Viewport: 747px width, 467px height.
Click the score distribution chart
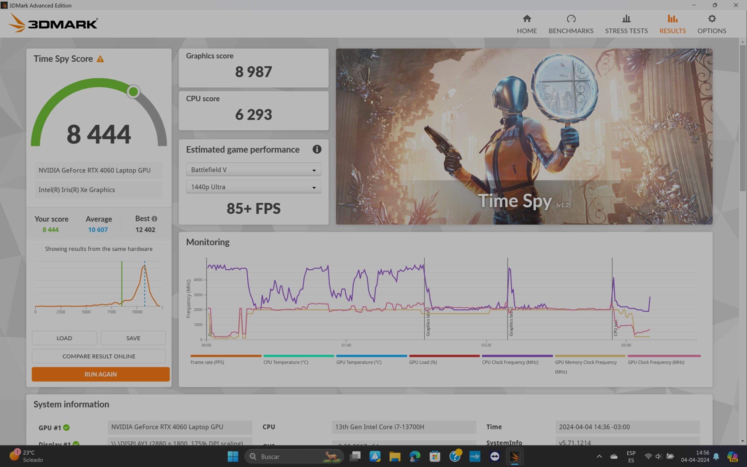99,287
